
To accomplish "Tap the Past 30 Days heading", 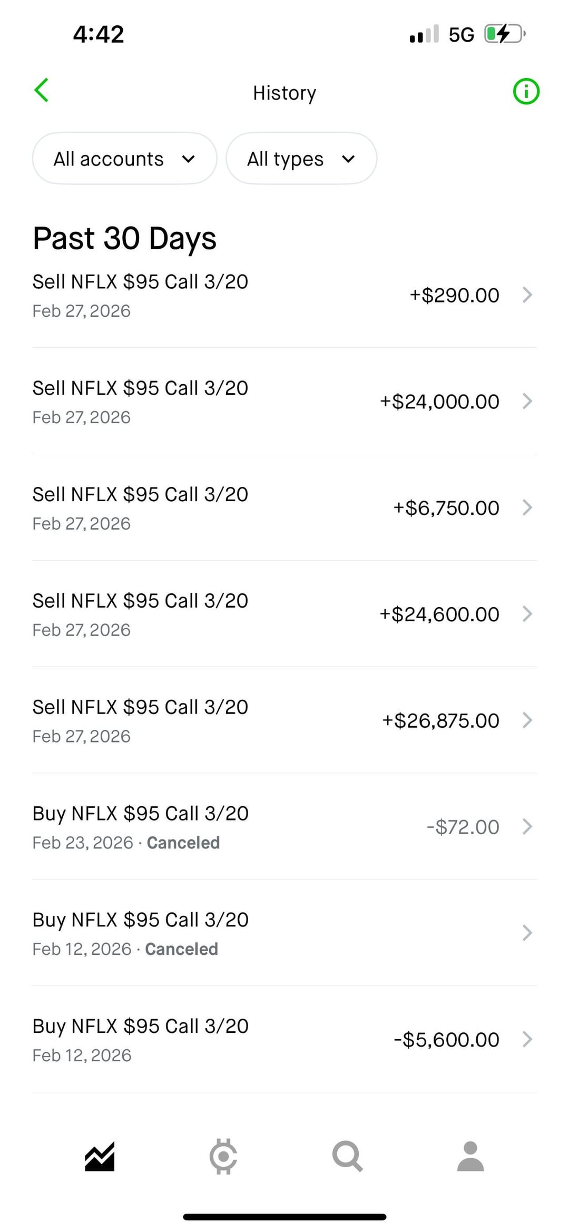I will click(x=125, y=238).
